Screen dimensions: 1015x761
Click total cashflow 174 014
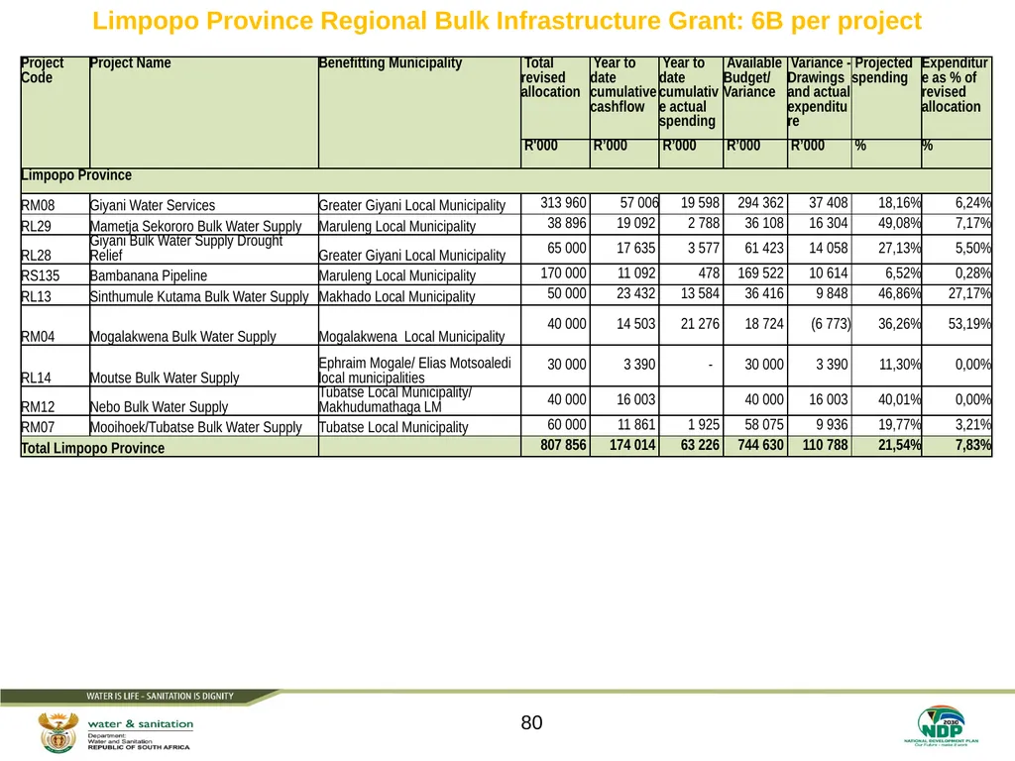click(632, 445)
